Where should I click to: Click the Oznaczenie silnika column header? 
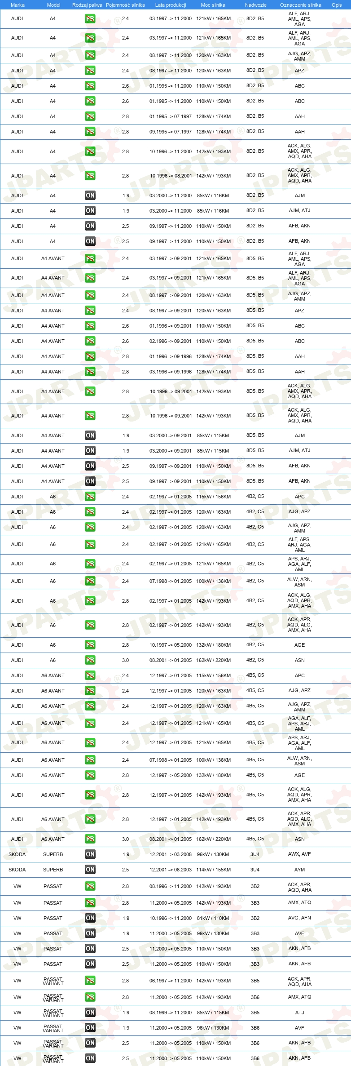click(300, 5)
